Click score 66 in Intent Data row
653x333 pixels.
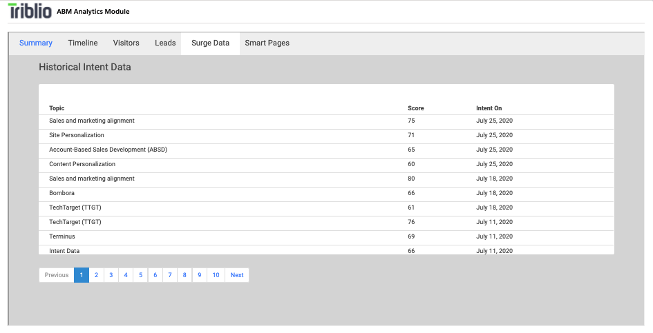click(x=411, y=251)
